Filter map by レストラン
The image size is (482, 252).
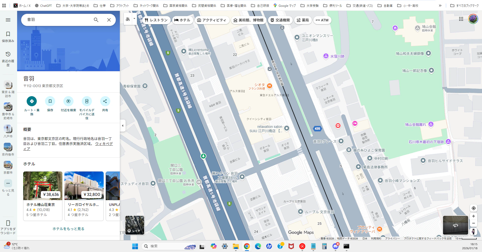[x=156, y=20]
